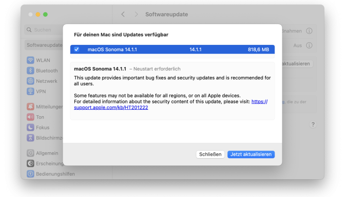Select Softwareupdate item in sidebar
Image resolution: width=345 pixels, height=197 pixels.
(44, 45)
